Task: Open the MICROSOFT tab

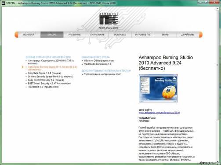Action: [x=29, y=35]
